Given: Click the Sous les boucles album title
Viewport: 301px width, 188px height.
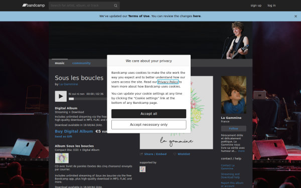Looking at the screenshot, I should pos(79,78).
